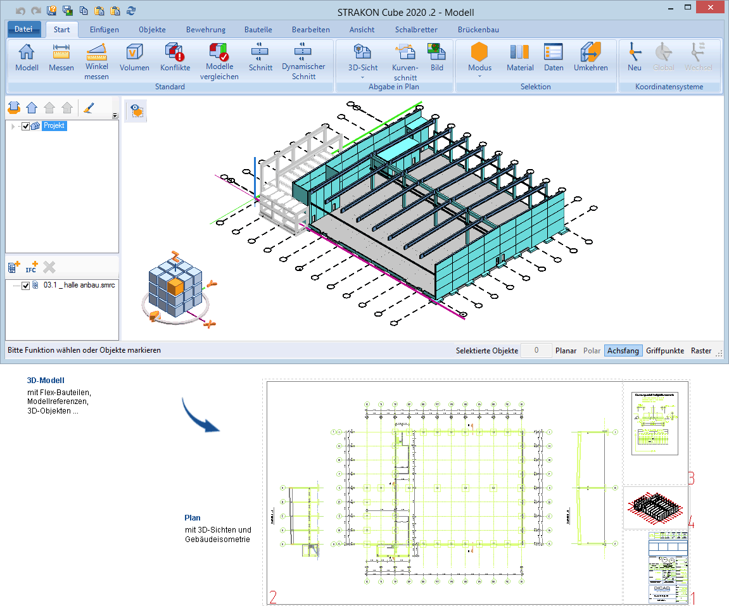This screenshot has height=606, width=729.
Task: Click the first clipboard paste icon
Action: point(99,11)
